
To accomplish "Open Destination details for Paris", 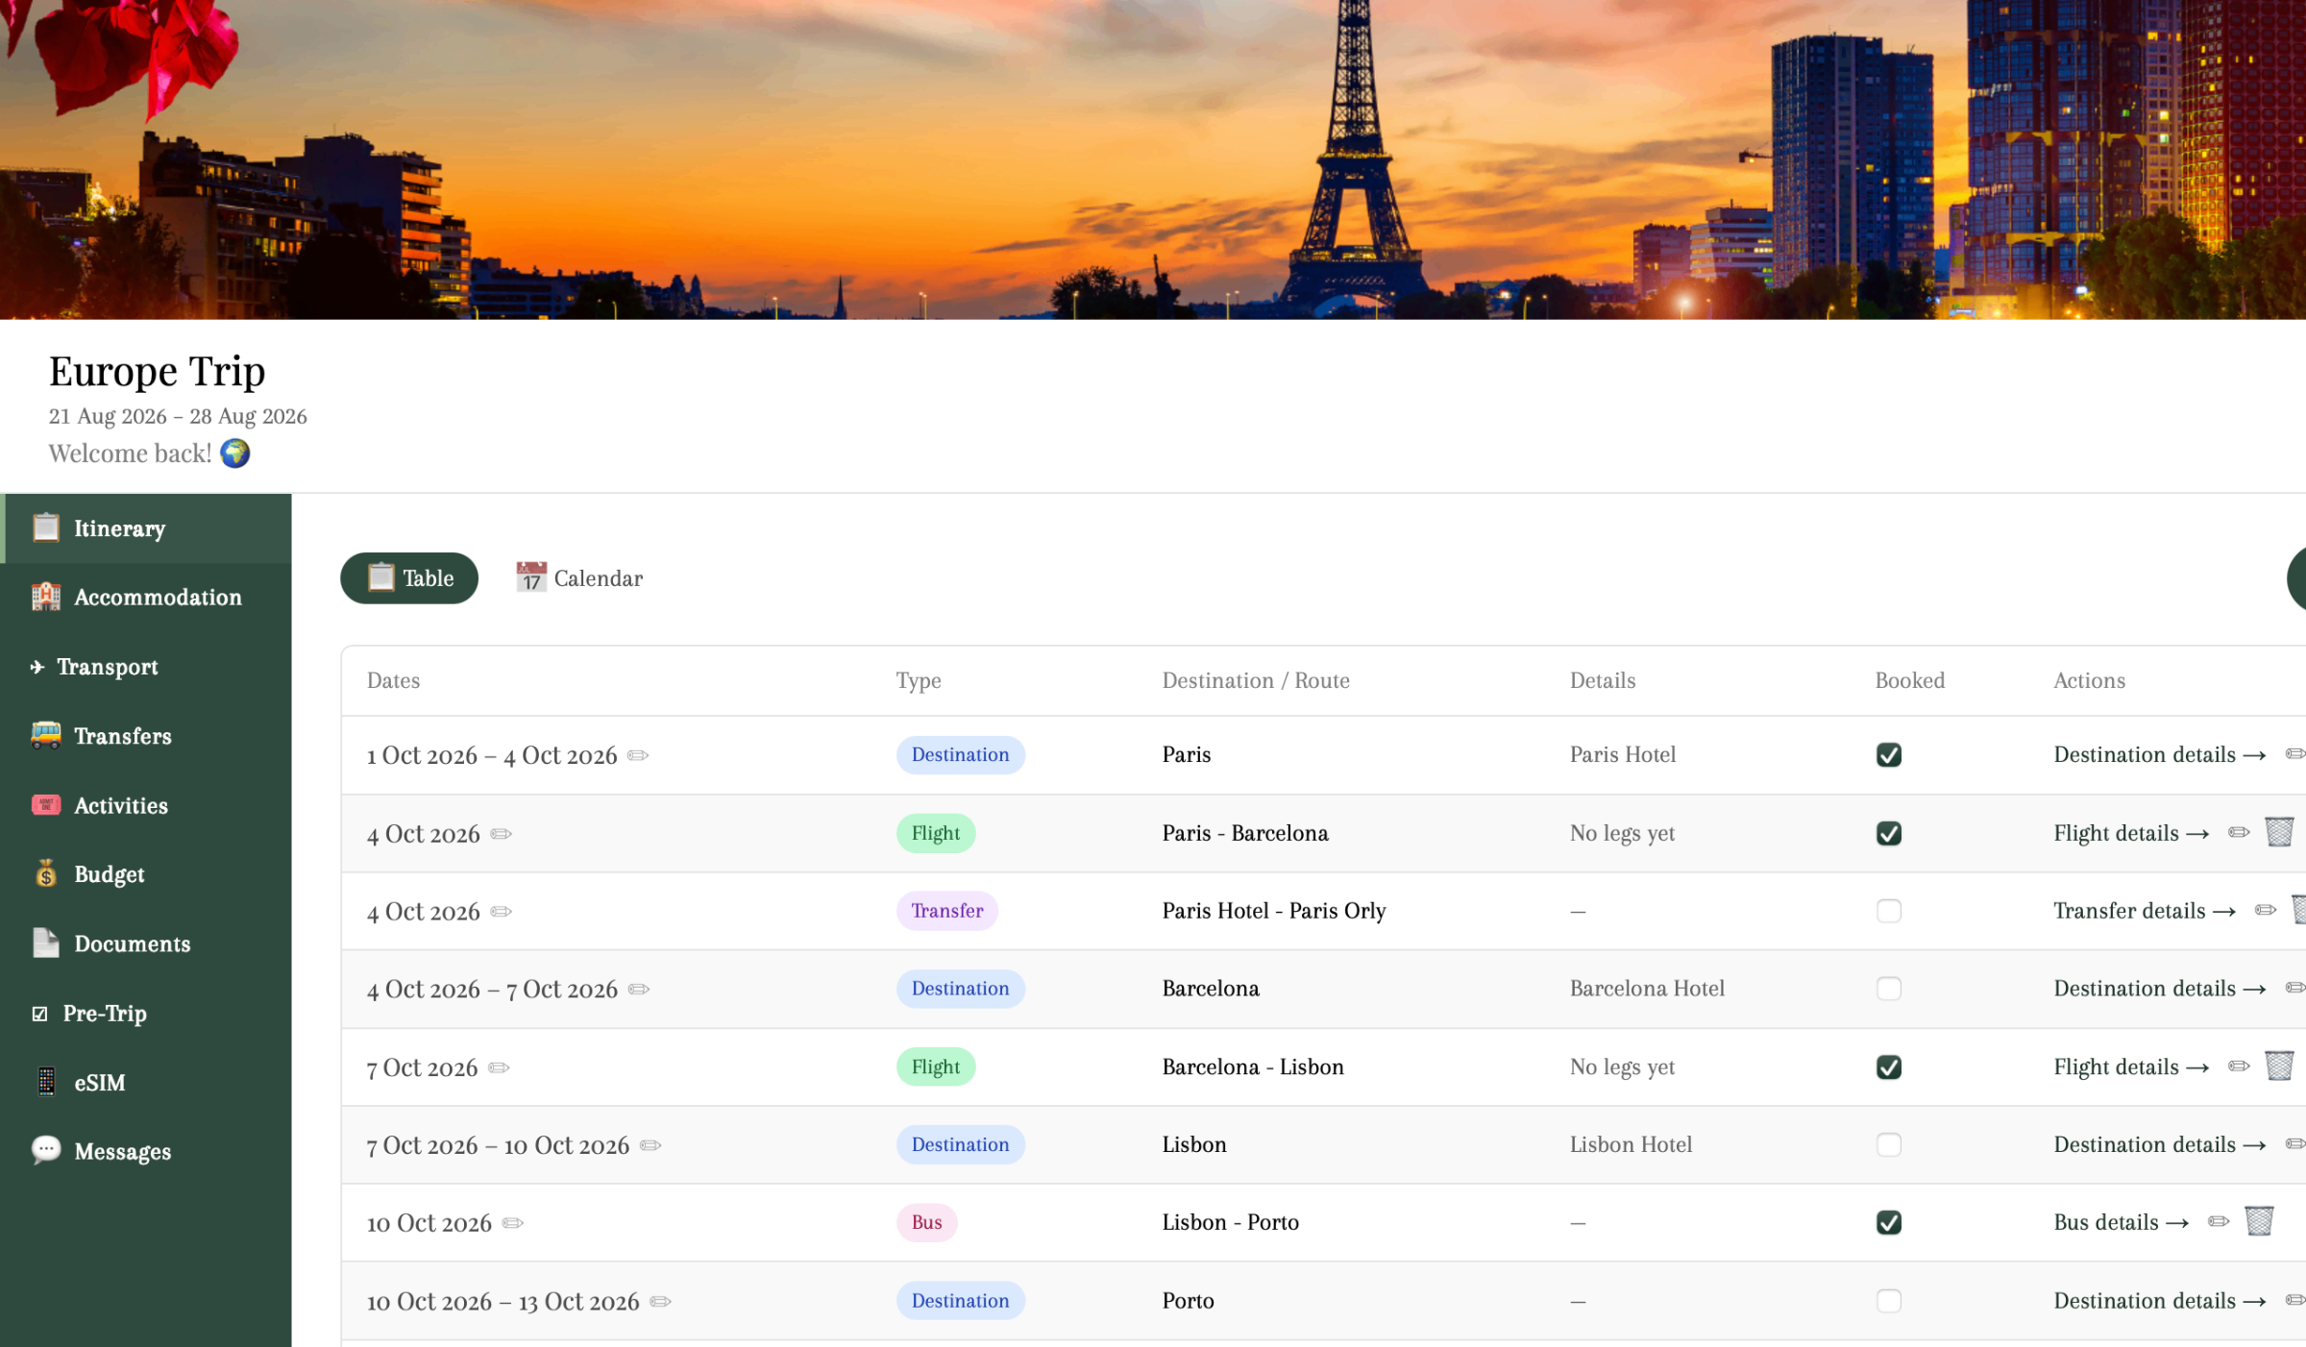I will pos(2160,755).
